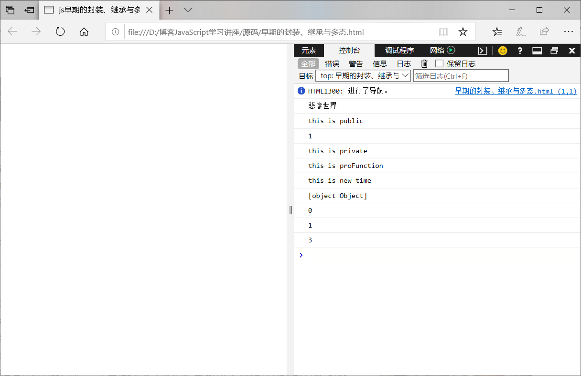Screen dimensions: 581x376
Task: Show 全部 console messages filter
Action: pos(308,64)
